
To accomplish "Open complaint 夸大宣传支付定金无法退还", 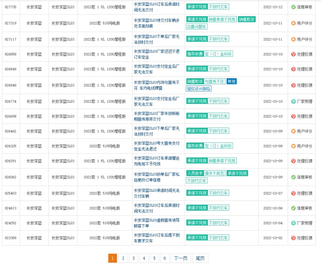I will [x=157, y=146].
